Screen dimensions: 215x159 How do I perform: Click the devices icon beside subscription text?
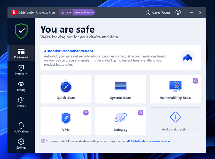43,141
